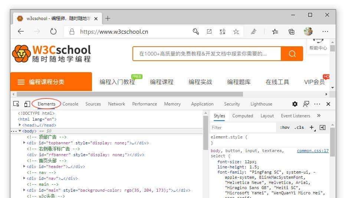
Task: Click the open-in-app icon in address bar
Action: click(x=209, y=31)
